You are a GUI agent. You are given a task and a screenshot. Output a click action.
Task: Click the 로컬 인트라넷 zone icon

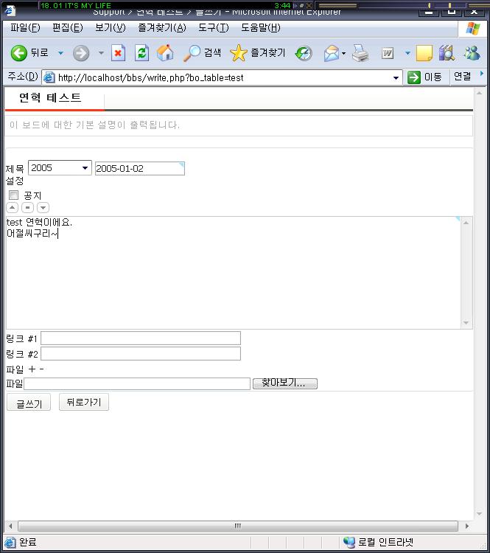(349, 542)
